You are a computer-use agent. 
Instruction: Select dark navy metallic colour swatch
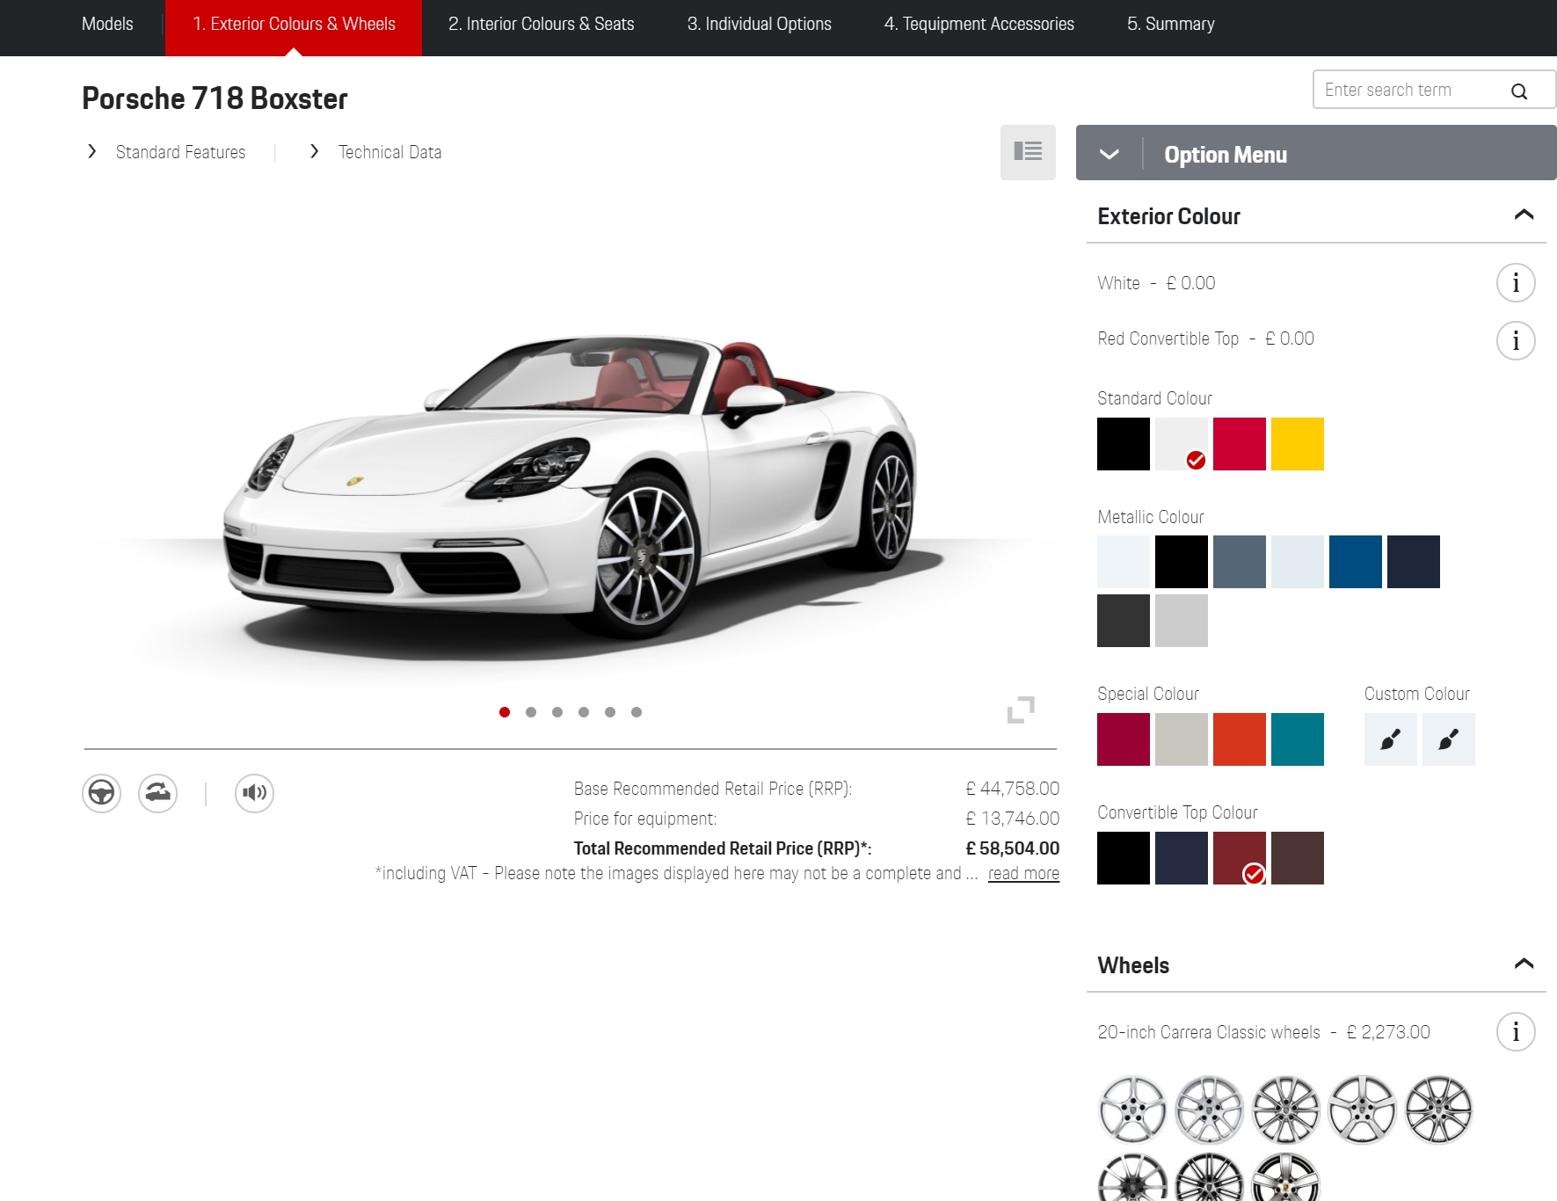[x=1414, y=562]
